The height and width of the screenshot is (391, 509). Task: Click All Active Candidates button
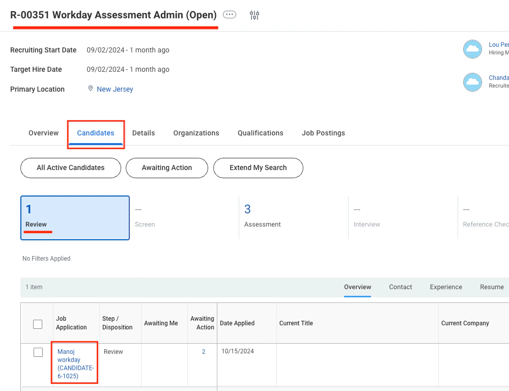(71, 168)
